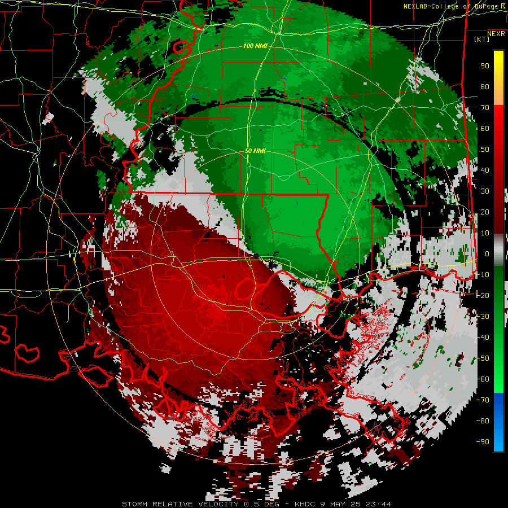
Task: Pick the blue segment of the color bar
Action: pos(498,422)
